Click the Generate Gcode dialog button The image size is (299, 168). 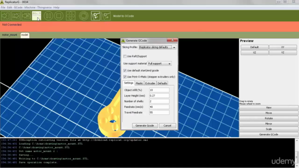(144, 126)
